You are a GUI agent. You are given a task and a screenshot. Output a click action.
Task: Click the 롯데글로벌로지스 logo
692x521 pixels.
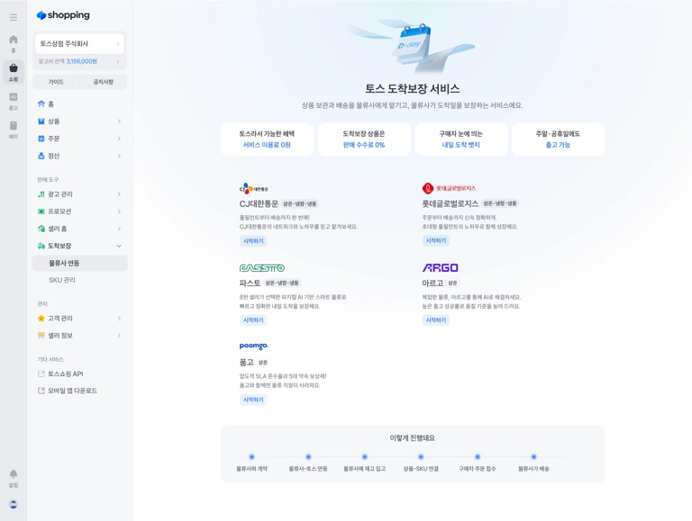(449, 188)
